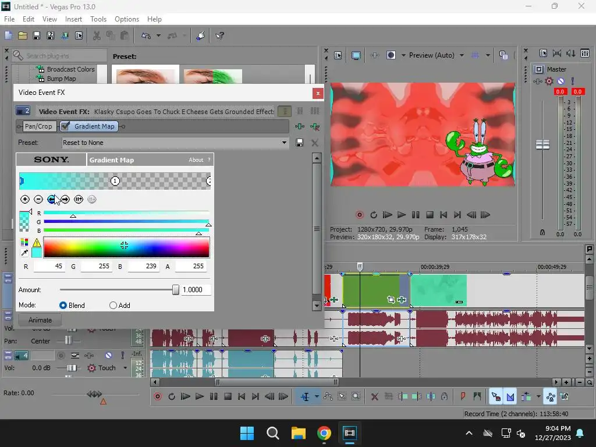
Task: Open the Edit menu
Action: [29, 19]
